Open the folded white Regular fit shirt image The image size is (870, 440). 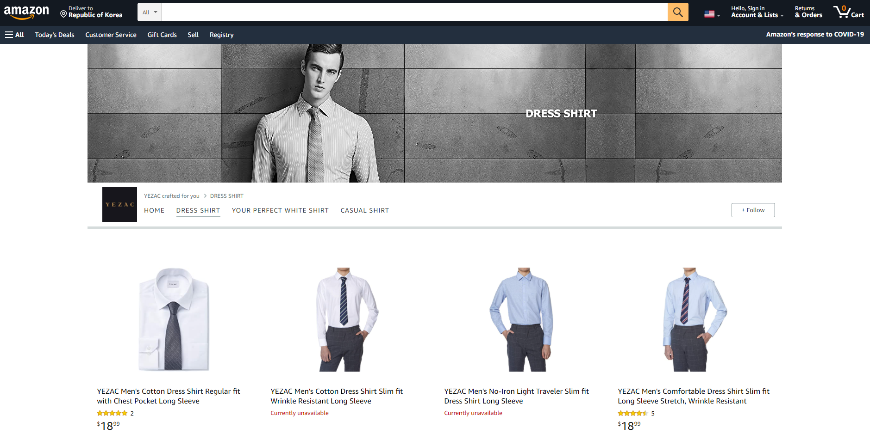click(x=174, y=319)
